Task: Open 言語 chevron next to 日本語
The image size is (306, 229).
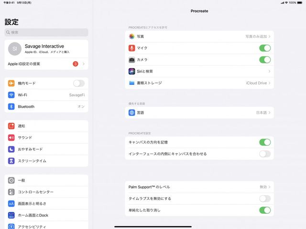Action: click(x=270, y=113)
